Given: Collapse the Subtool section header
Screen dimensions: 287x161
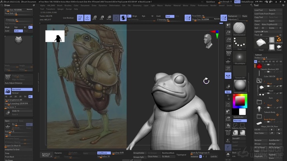Looking at the screenshot, I should (x=258, y=55).
